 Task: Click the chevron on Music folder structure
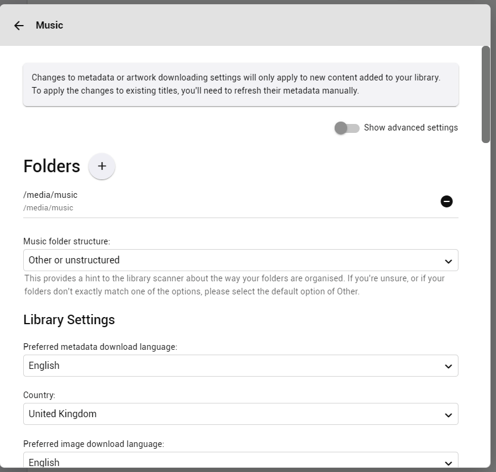coord(448,261)
